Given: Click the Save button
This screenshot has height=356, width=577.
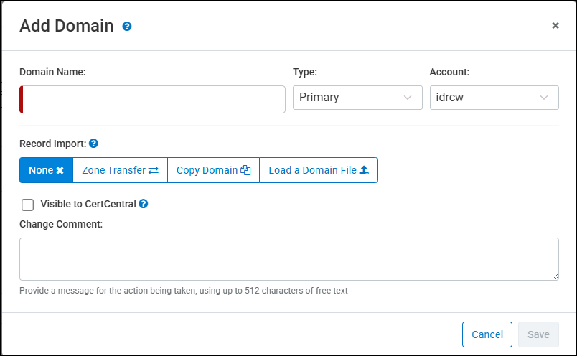Looking at the screenshot, I should click(538, 334).
